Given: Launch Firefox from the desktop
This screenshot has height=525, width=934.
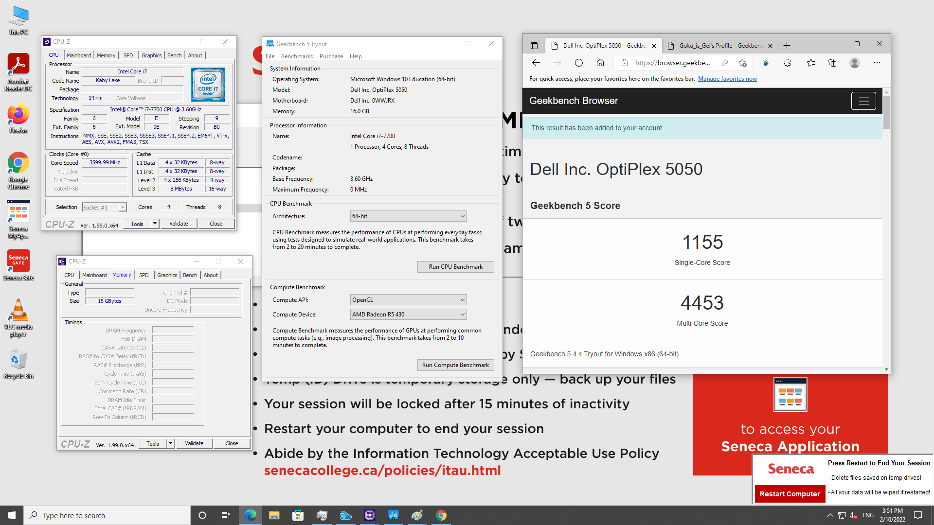Looking at the screenshot, I should pos(18,118).
